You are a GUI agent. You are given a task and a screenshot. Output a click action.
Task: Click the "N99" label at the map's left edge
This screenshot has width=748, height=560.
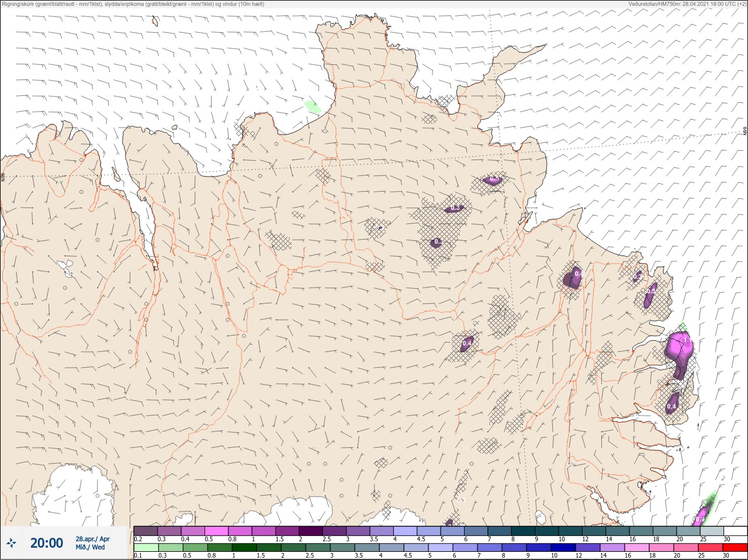pos(3,177)
